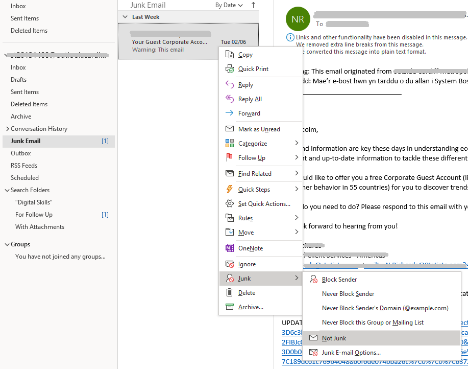This screenshot has height=369, width=468.
Task: Expand the Conversation History folder
Action: pos(8,129)
